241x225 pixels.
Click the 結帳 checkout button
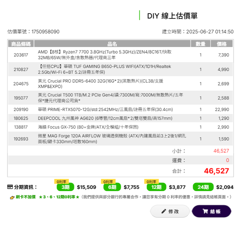pyautogui.click(x=211, y=211)
